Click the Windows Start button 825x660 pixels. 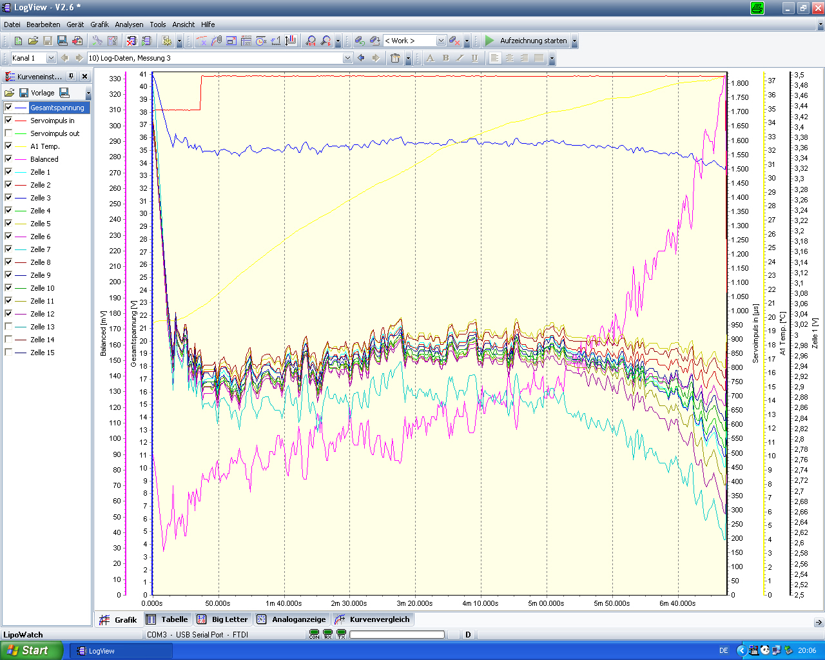(x=31, y=650)
